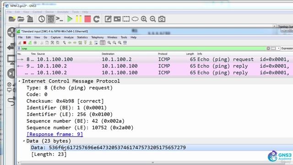Select Add a link cable tool
This screenshot has height=165, width=293.
[x=11, y=101]
